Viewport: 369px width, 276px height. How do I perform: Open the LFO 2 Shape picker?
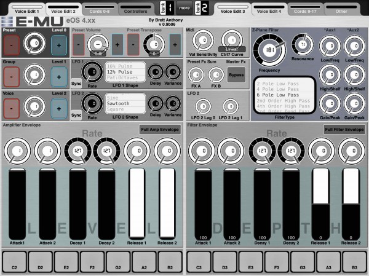(x=125, y=103)
